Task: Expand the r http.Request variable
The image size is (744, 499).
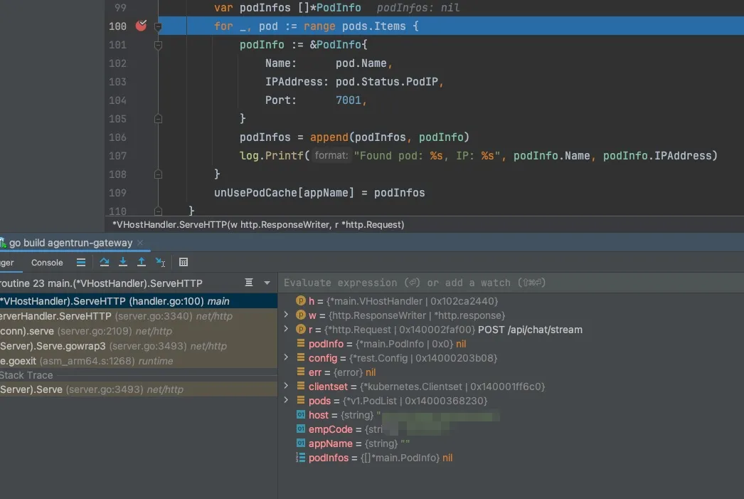Action: tap(286, 330)
